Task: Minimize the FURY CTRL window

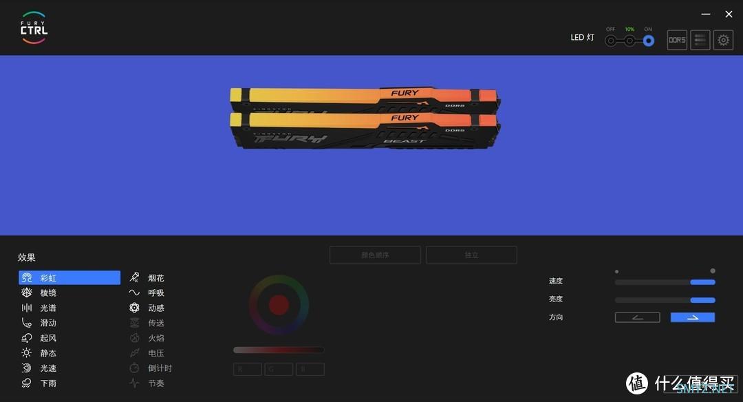Action: click(706, 14)
